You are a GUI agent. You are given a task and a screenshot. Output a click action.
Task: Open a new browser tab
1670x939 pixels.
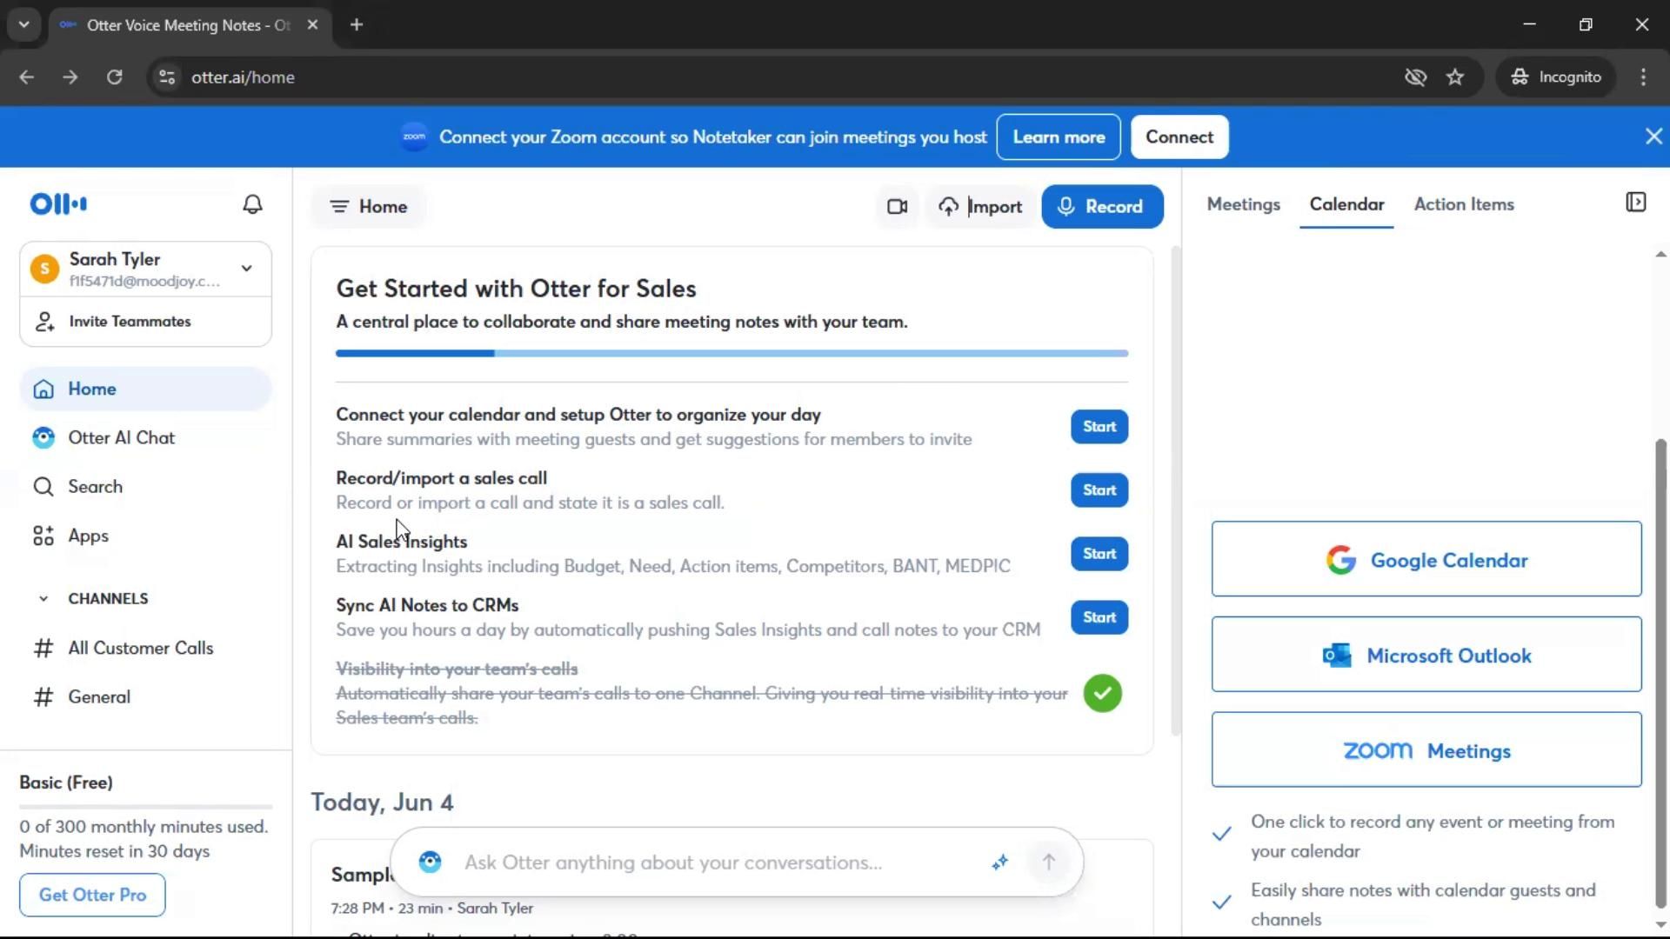(x=357, y=25)
